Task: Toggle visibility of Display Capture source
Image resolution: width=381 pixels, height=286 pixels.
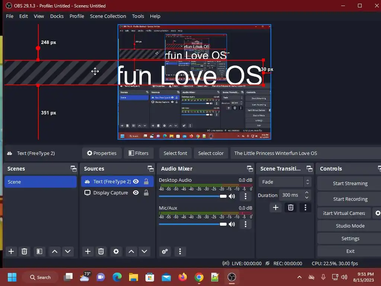Action: 136,193
